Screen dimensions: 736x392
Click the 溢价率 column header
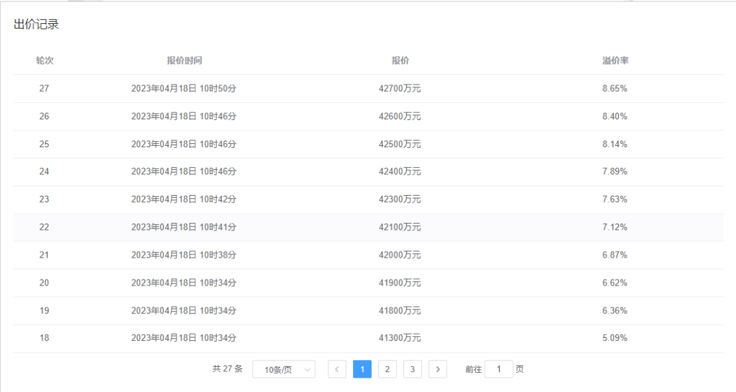point(615,61)
